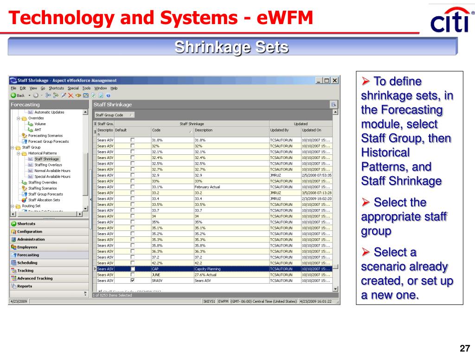475x356 pixels.
Task: Click the Forecasting Scenarios tree icon
Action: click(x=24, y=136)
